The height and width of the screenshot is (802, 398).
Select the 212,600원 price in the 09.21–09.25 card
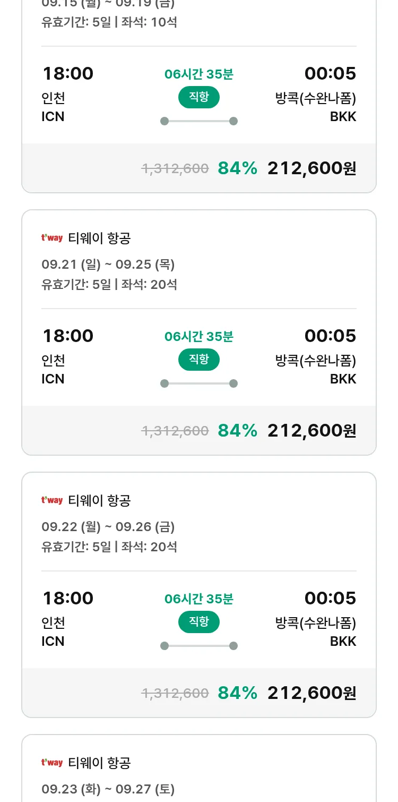pos(312,431)
